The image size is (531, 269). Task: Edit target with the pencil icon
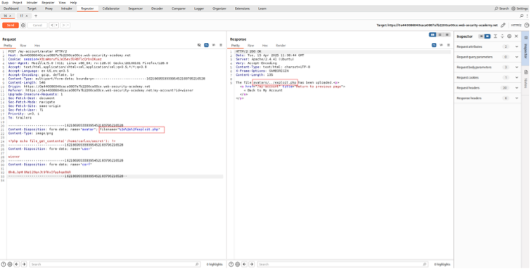click(504, 25)
